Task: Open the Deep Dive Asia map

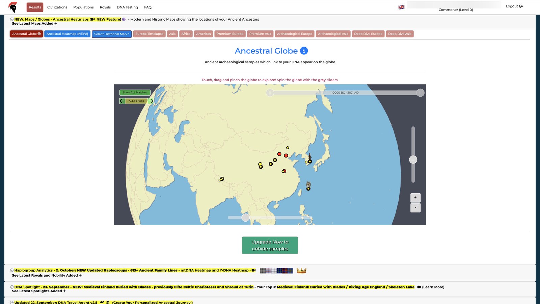Action: click(400, 34)
